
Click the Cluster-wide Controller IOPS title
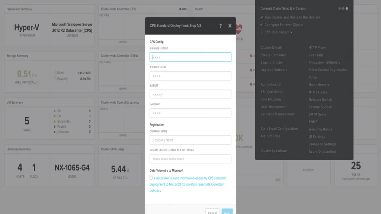(118, 9)
